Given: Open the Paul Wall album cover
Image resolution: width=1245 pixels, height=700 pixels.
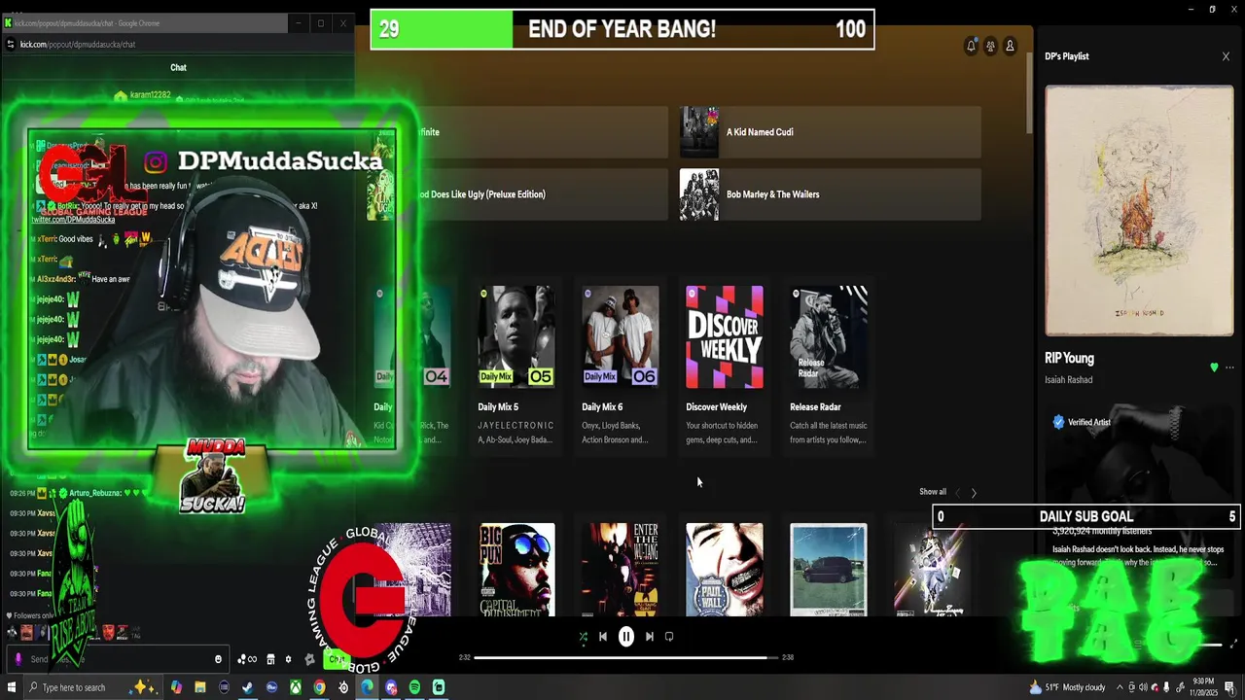Looking at the screenshot, I should (x=725, y=570).
